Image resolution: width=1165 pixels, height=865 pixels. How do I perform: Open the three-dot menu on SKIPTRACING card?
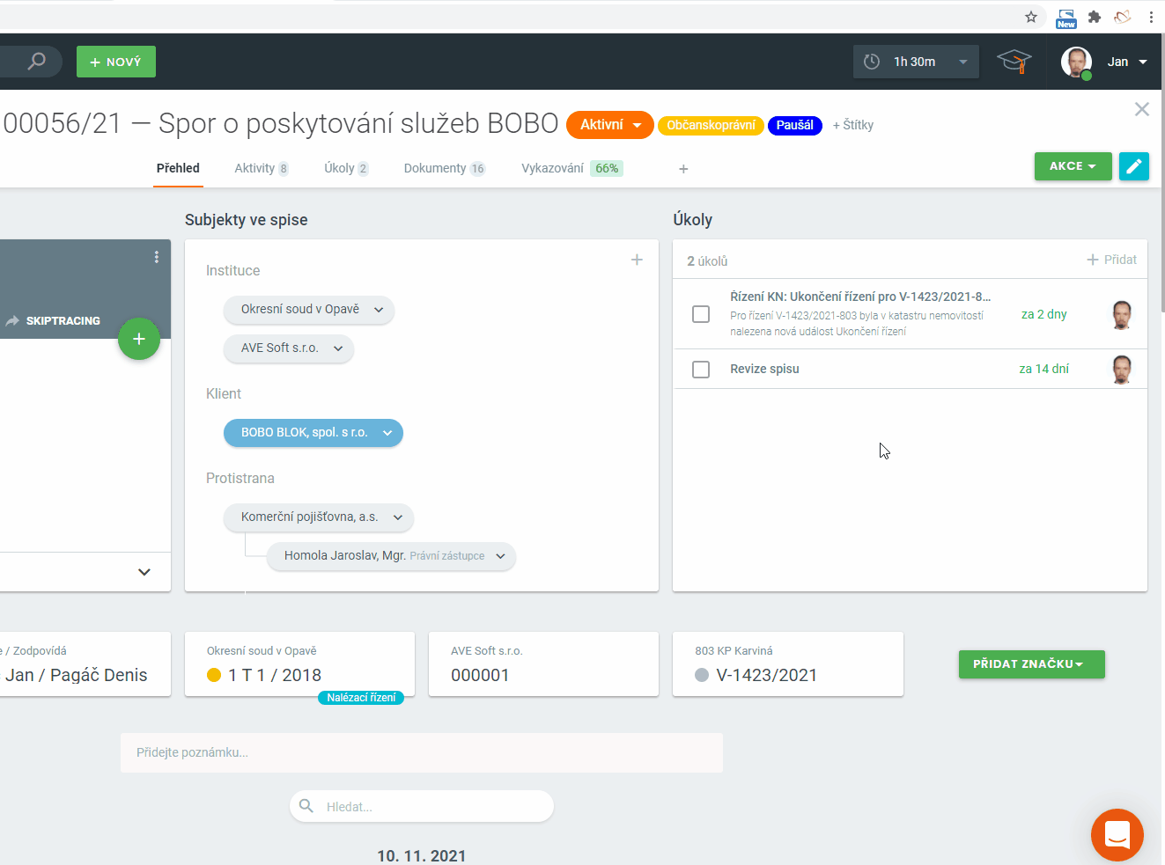(157, 257)
